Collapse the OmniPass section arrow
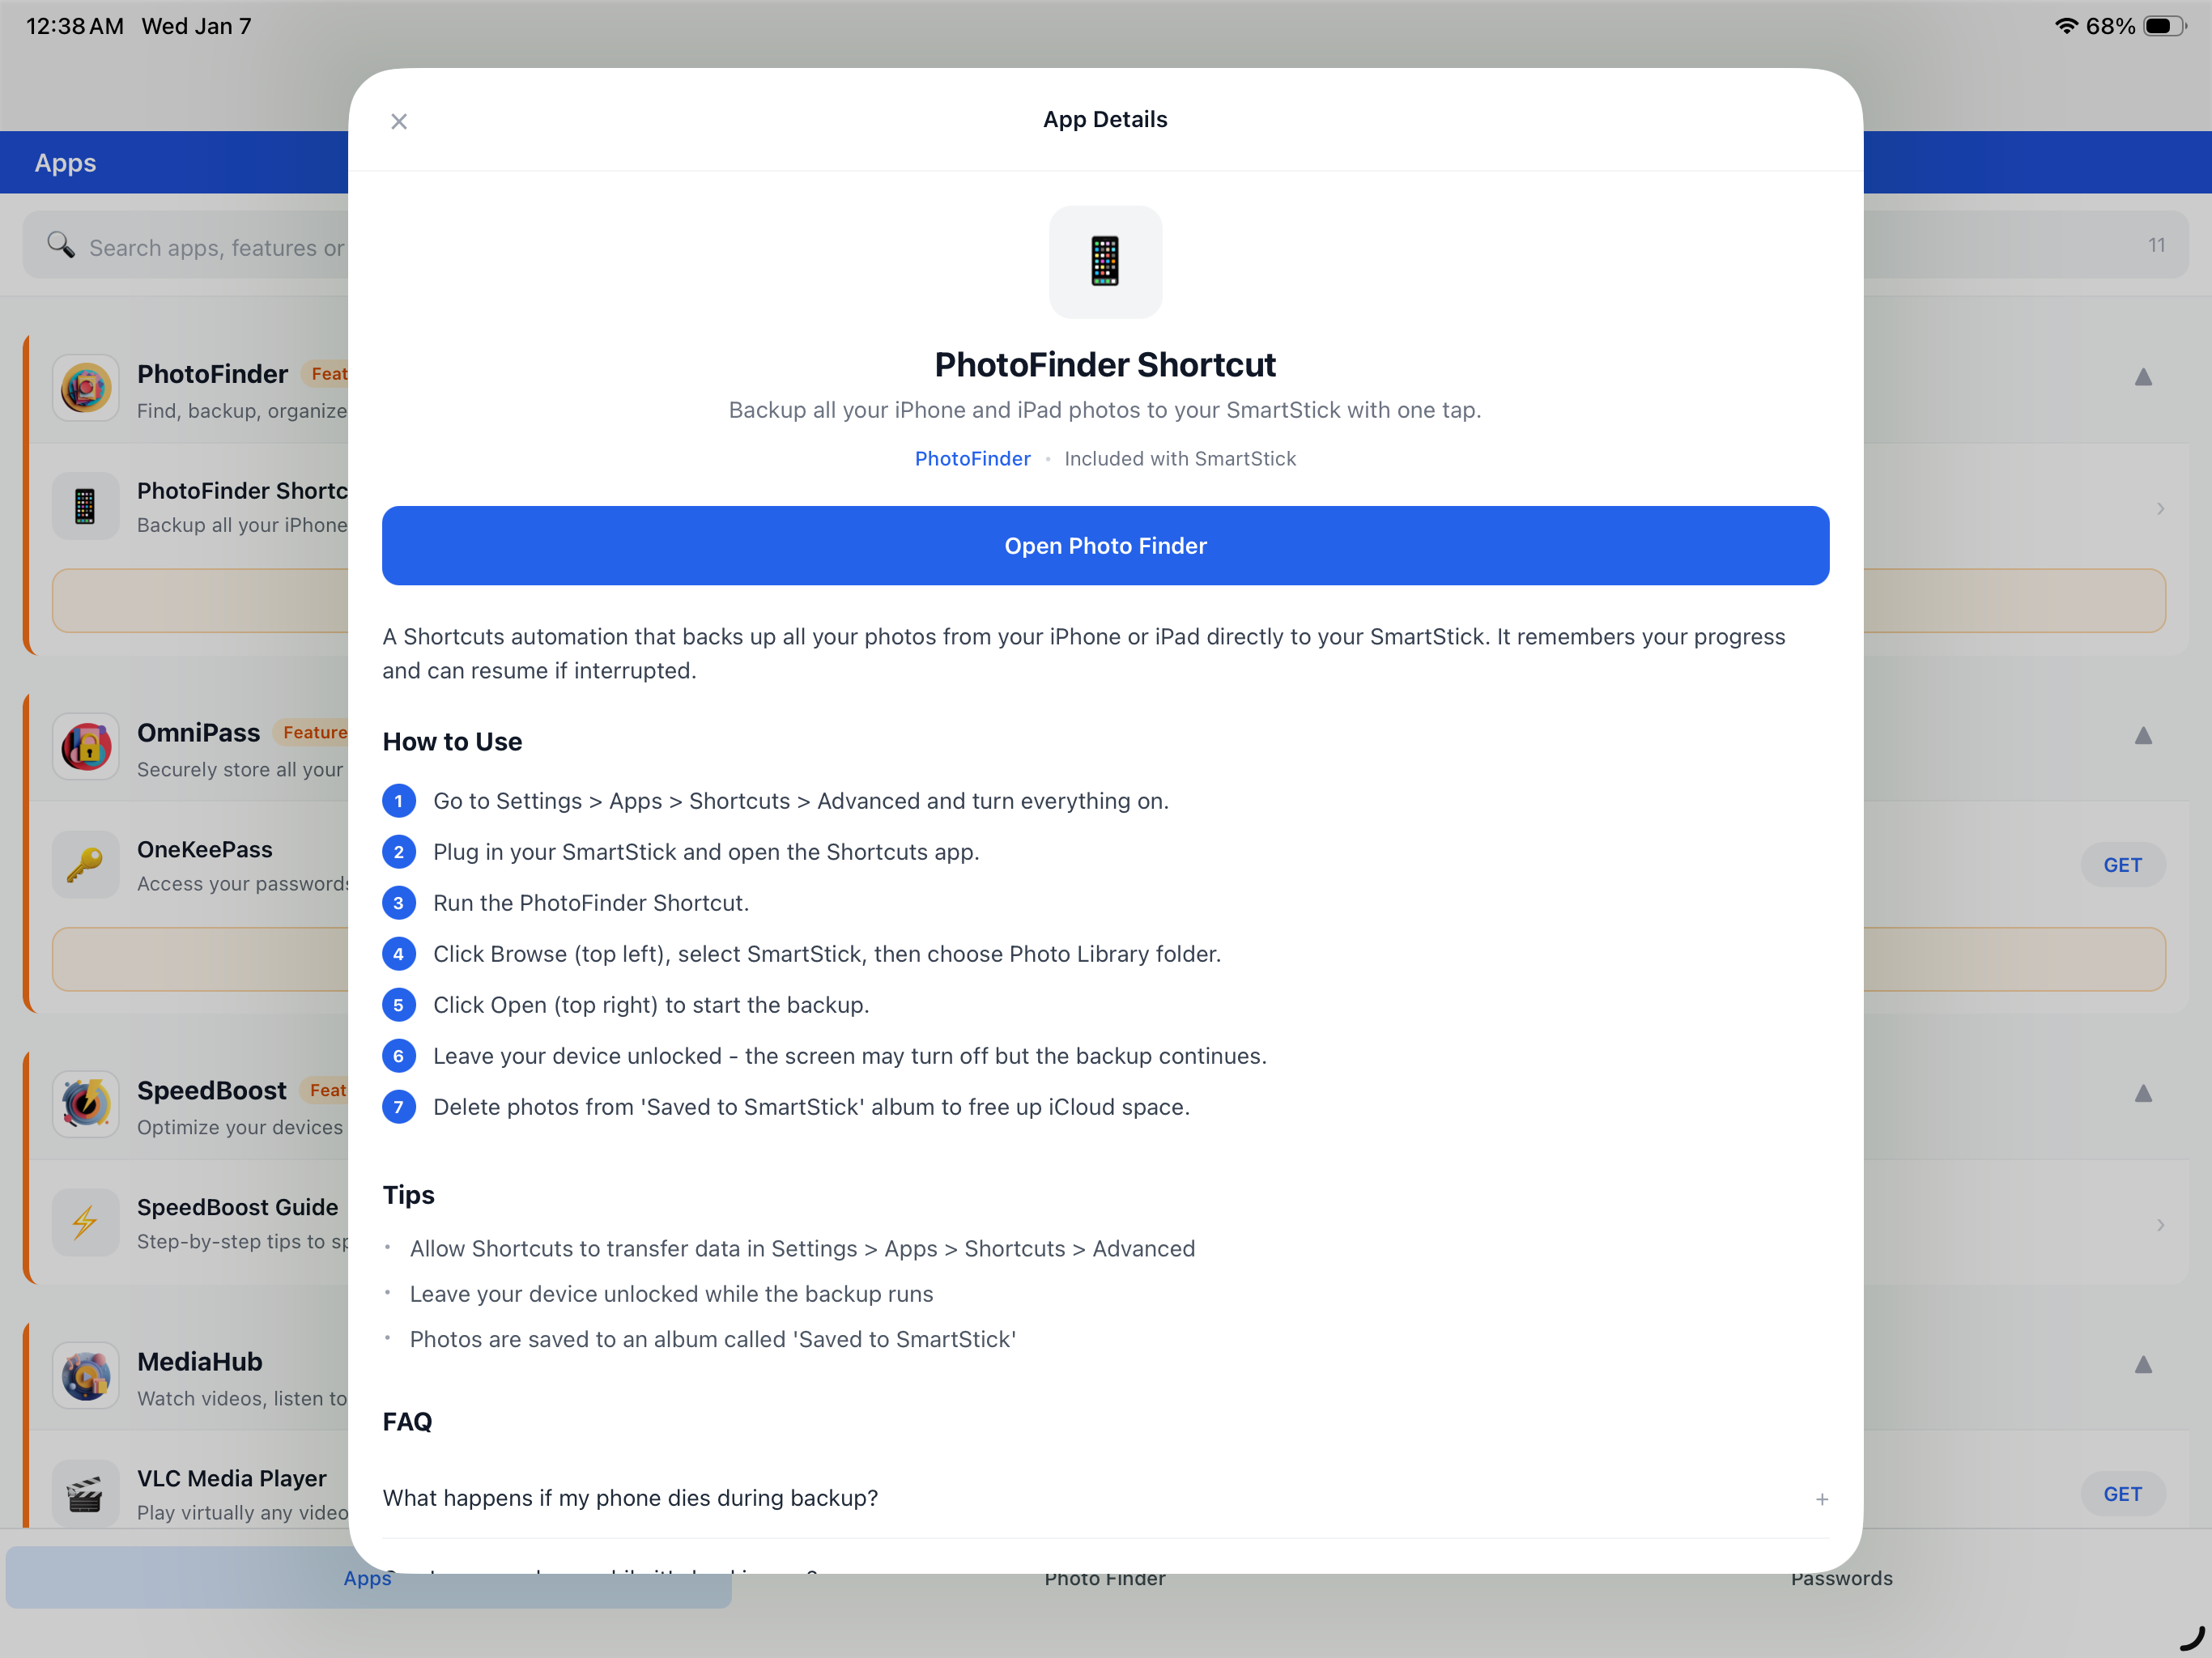The image size is (2212, 1658). pyautogui.click(x=2143, y=736)
